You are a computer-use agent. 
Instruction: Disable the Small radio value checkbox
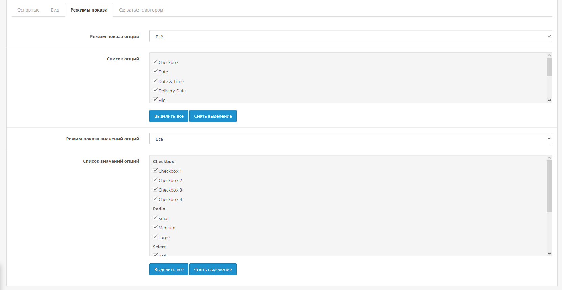[156, 218]
